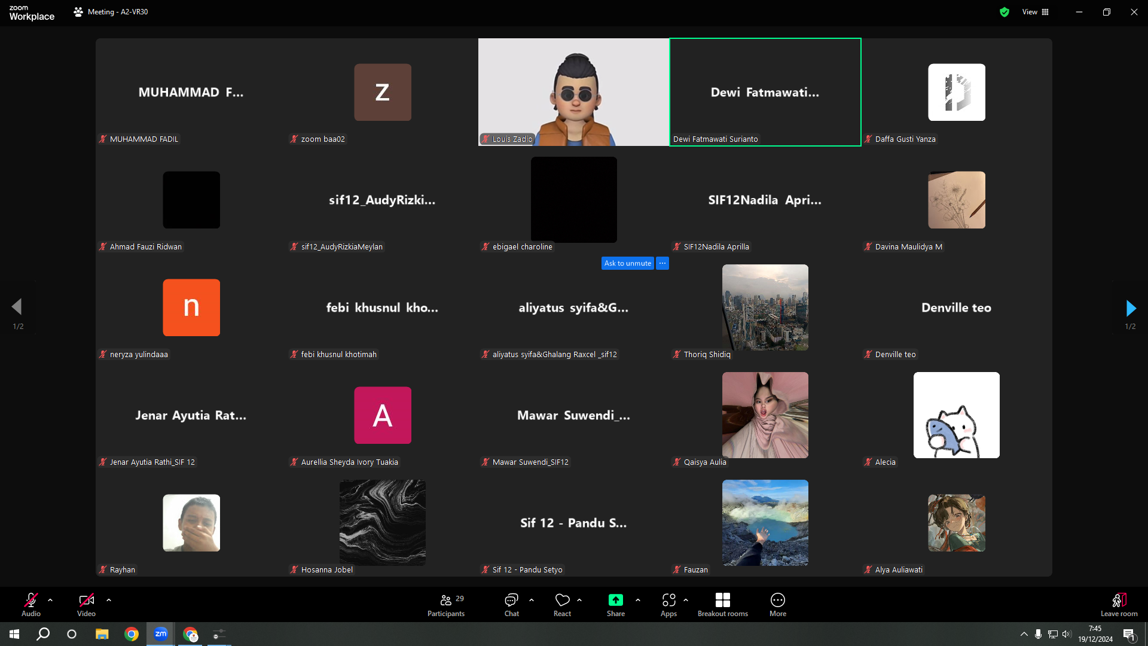Click Qaisya Aulia's profile photo
The width and height of the screenshot is (1148, 646).
tap(765, 415)
